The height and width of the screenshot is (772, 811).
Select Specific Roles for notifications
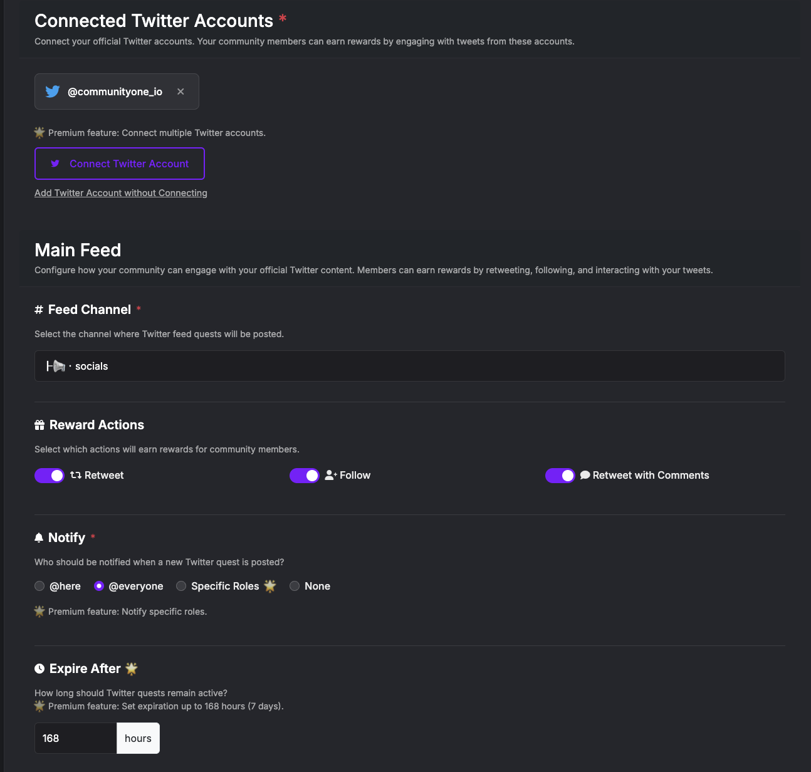[181, 586]
